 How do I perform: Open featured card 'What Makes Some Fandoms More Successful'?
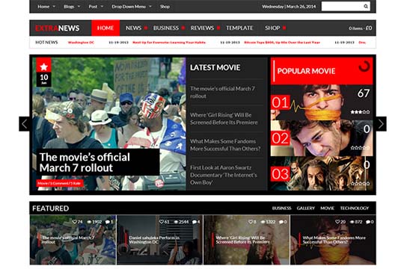point(333,240)
